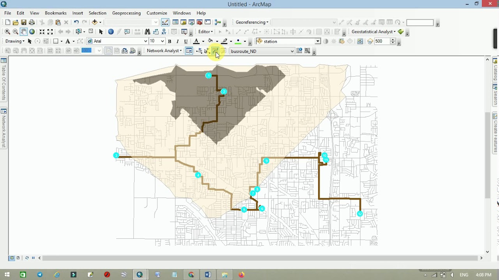Toggle underline text formatting
Screen dimensions: 499x280
tap(186, 41)
